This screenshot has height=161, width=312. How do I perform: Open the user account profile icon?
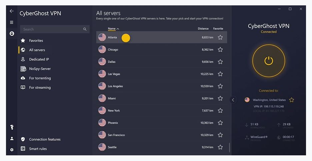[12, 138]
